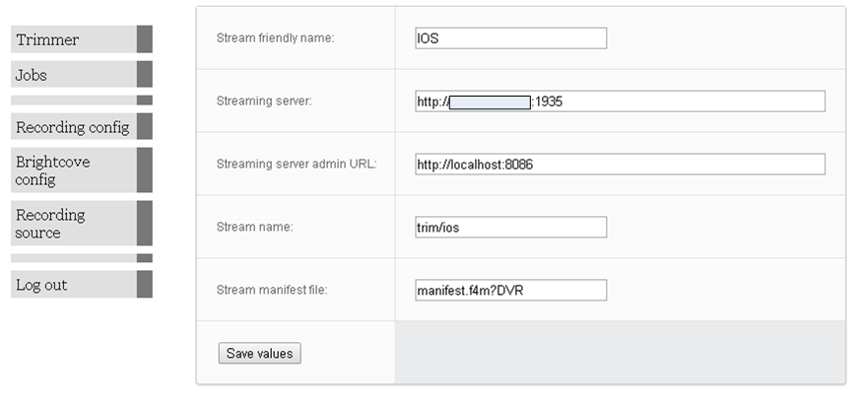
Task: Click the 'Streaming server:' label text
Action: coord(263,101)
